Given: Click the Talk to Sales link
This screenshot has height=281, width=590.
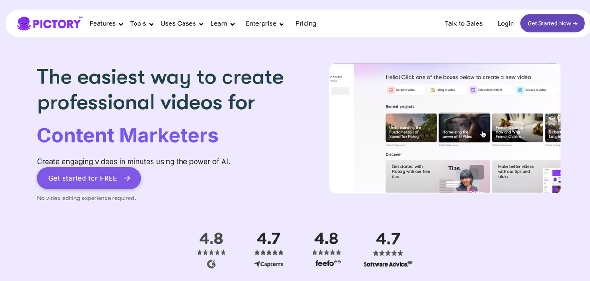Looking at the screenshot, I should (x=464, y=23).
